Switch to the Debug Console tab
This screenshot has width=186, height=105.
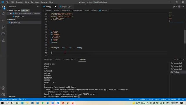(x=70, y=59)
